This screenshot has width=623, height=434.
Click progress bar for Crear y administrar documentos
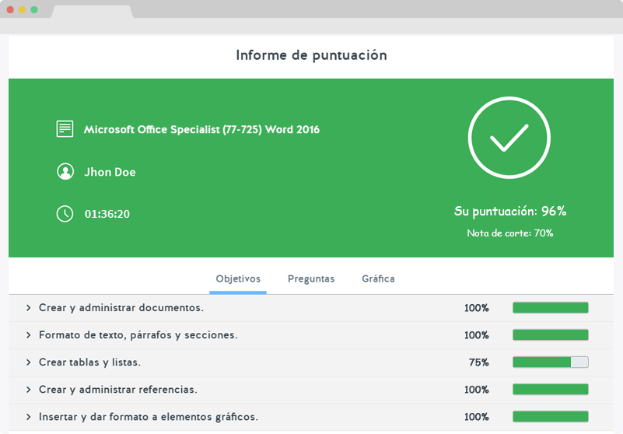551,308
